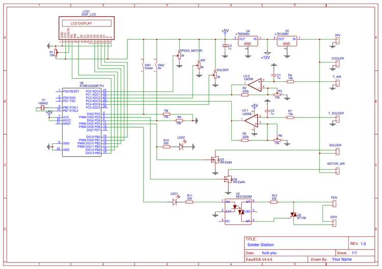Select the R10 200 ohm resistor

(166, 147)
